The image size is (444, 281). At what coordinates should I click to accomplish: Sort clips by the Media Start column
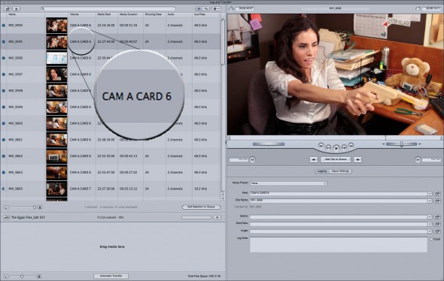point(106,14)
